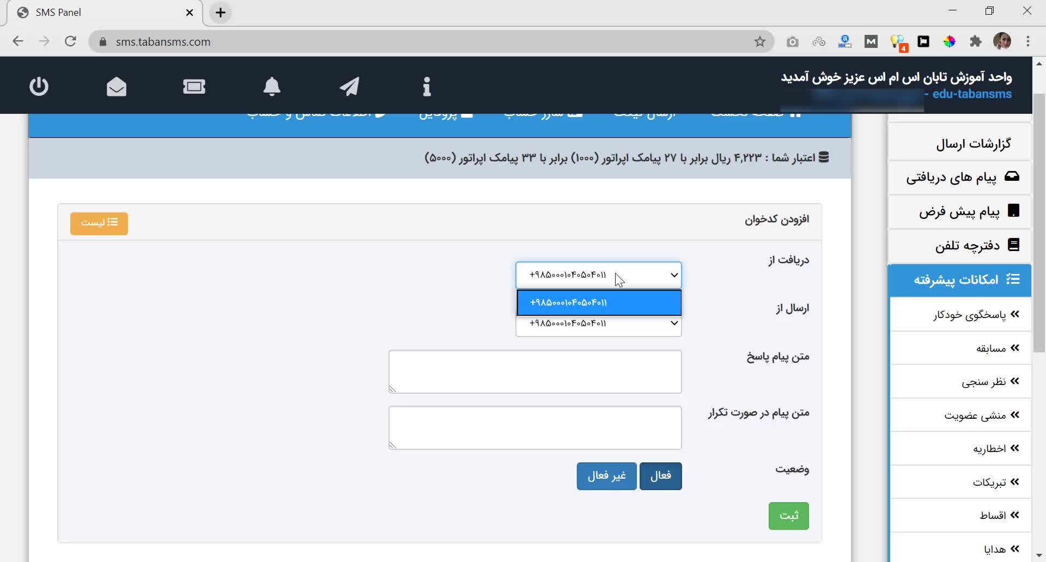Viewport: 1046px width, 562px height.
Task: Click the welcome text واحد آموزش تابان اس ام اس
Action: (896, 78)
